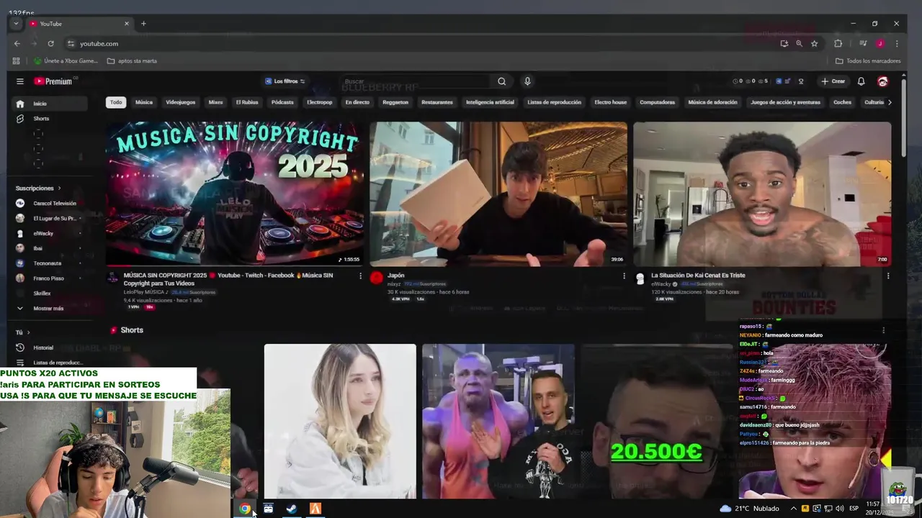Image resolution: width=922 pixels, height=518 pixels.
Task: Open the aptos sta marta bookmark folder
Action: click(x=132, y=61)
